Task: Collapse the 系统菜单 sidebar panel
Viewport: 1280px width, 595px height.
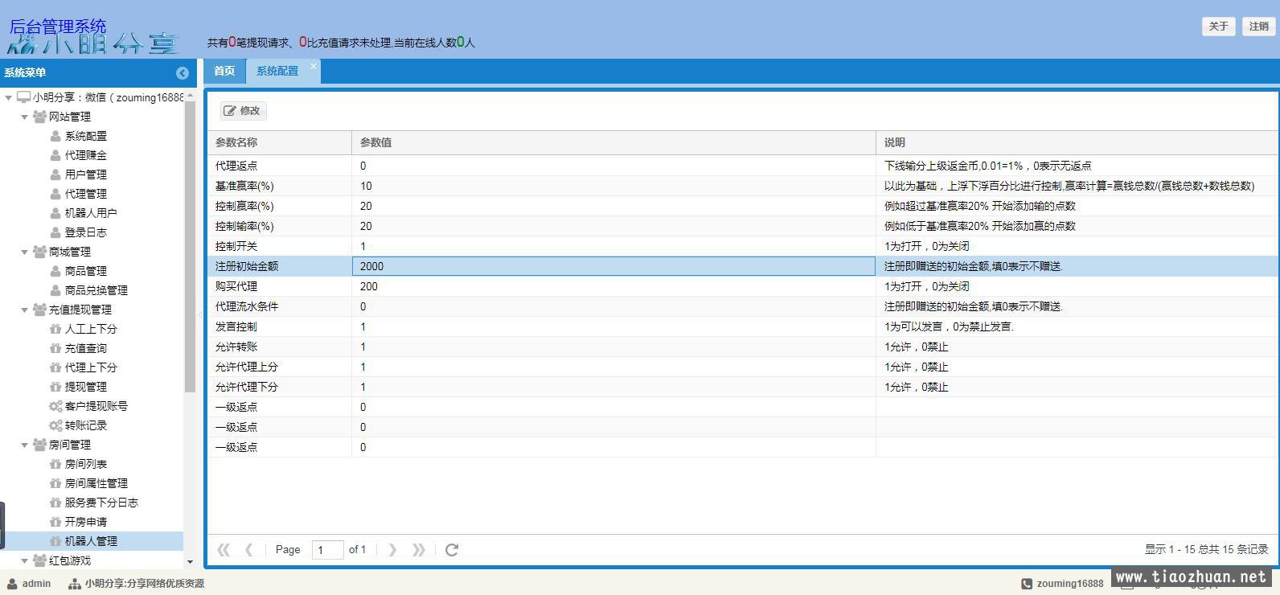Action: (183, 73)
